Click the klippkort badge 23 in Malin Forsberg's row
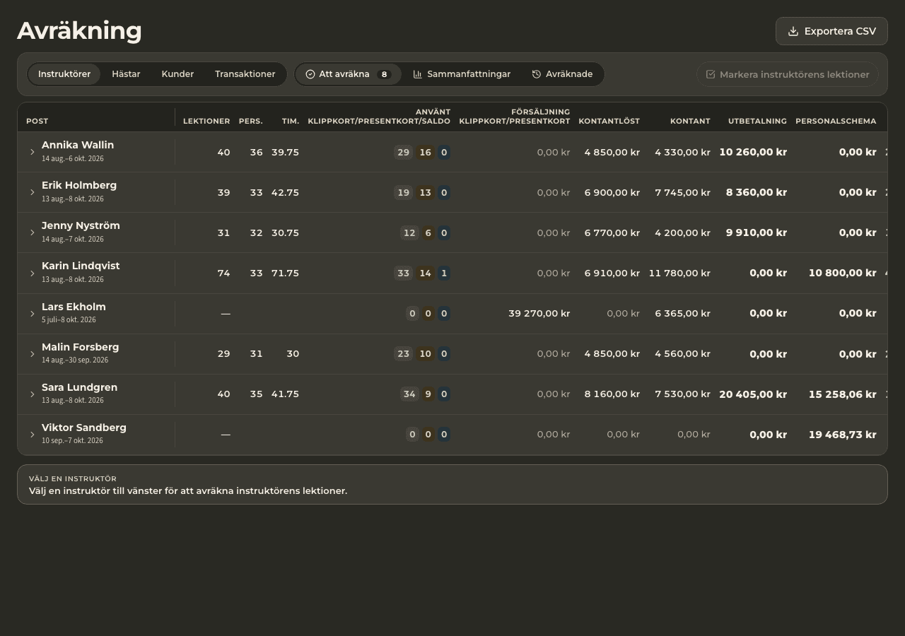The image size is (905, 636). coord(403,353)
